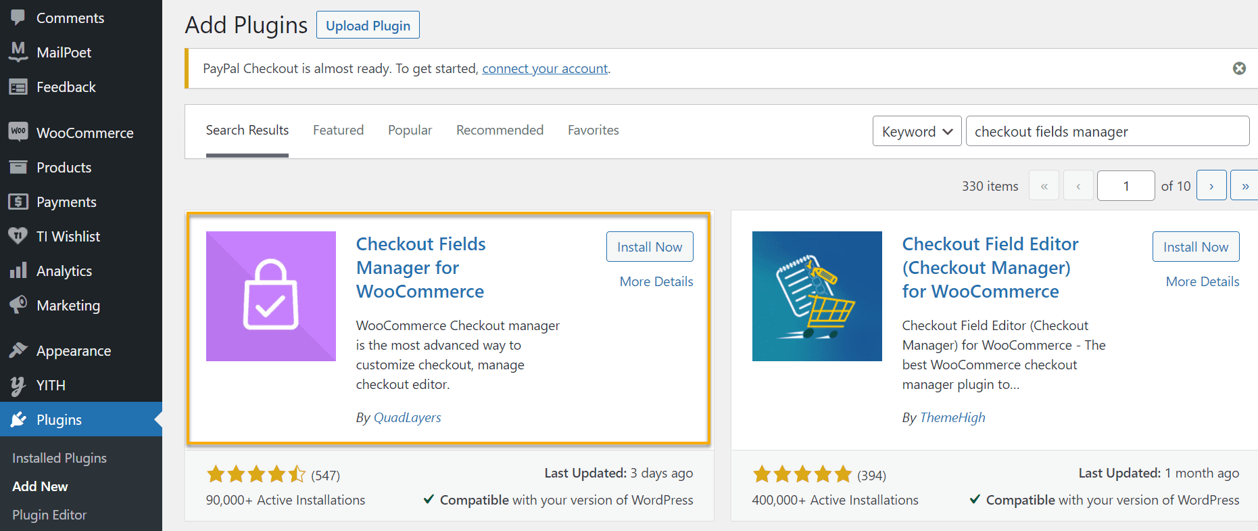Viewport: 1258px width, 531px height.
Task: Click the Payments dollar icon
Action: [x=18, y=202]
